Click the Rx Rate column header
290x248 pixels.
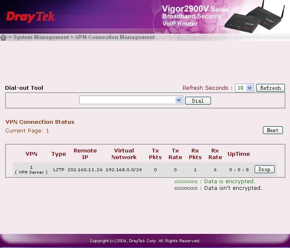(x=215, y=154)
